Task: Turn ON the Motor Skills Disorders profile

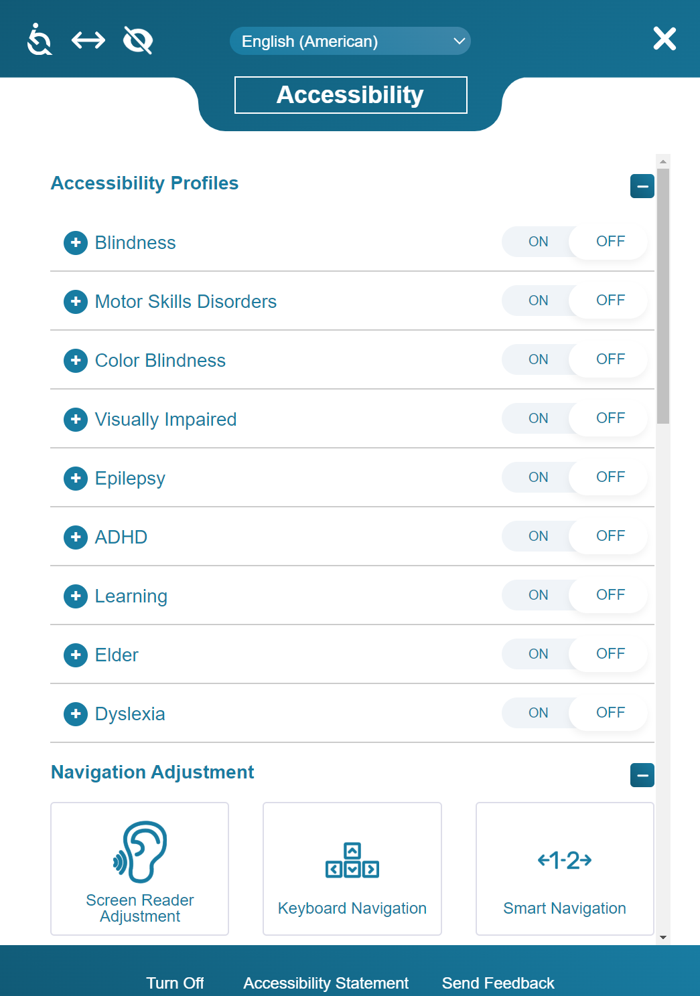Action: point(538,301)
